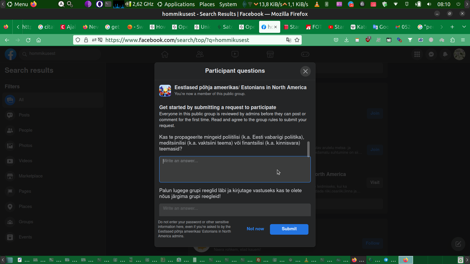Submit the participant questions form
The width and height of the screenshot is (470, 264).
click(289, 229)
